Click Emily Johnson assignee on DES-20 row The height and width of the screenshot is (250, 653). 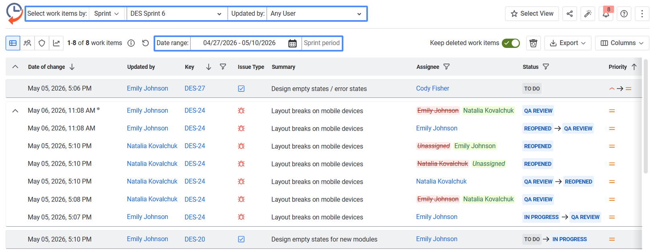[x=437, y=239]
